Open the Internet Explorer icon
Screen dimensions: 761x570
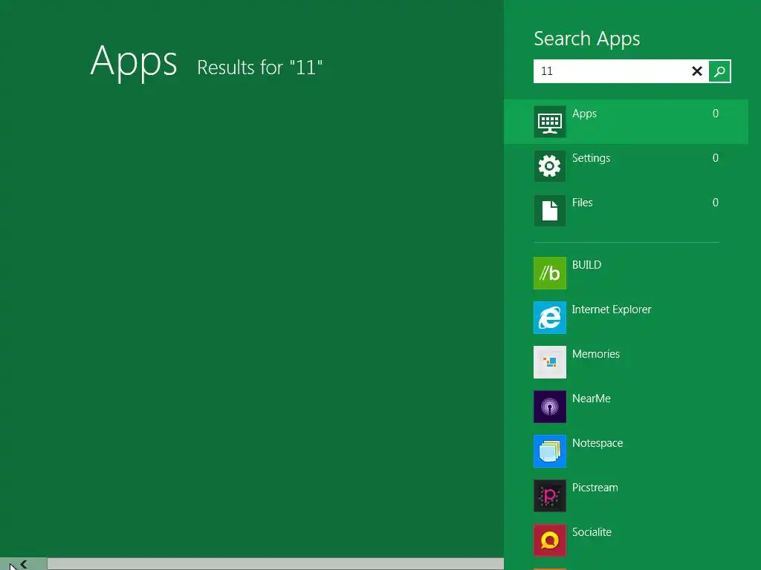(549, 318)
